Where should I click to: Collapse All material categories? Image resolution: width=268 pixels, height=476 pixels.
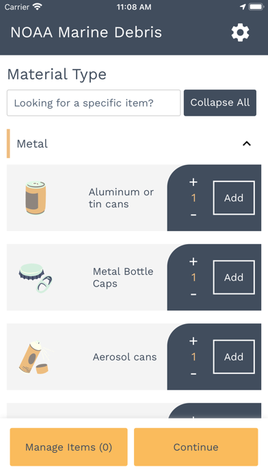coord(220,103)
